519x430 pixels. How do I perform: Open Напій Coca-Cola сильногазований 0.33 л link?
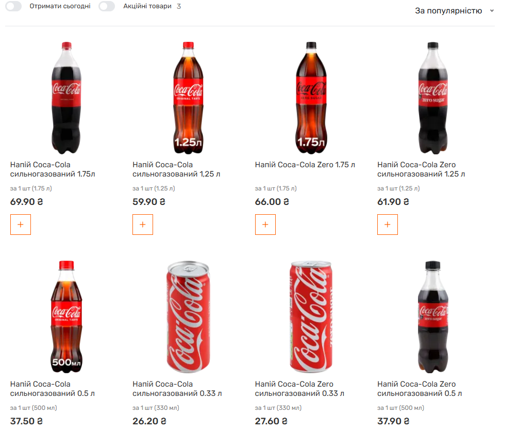pyautogui.click(x=177, y=389)
